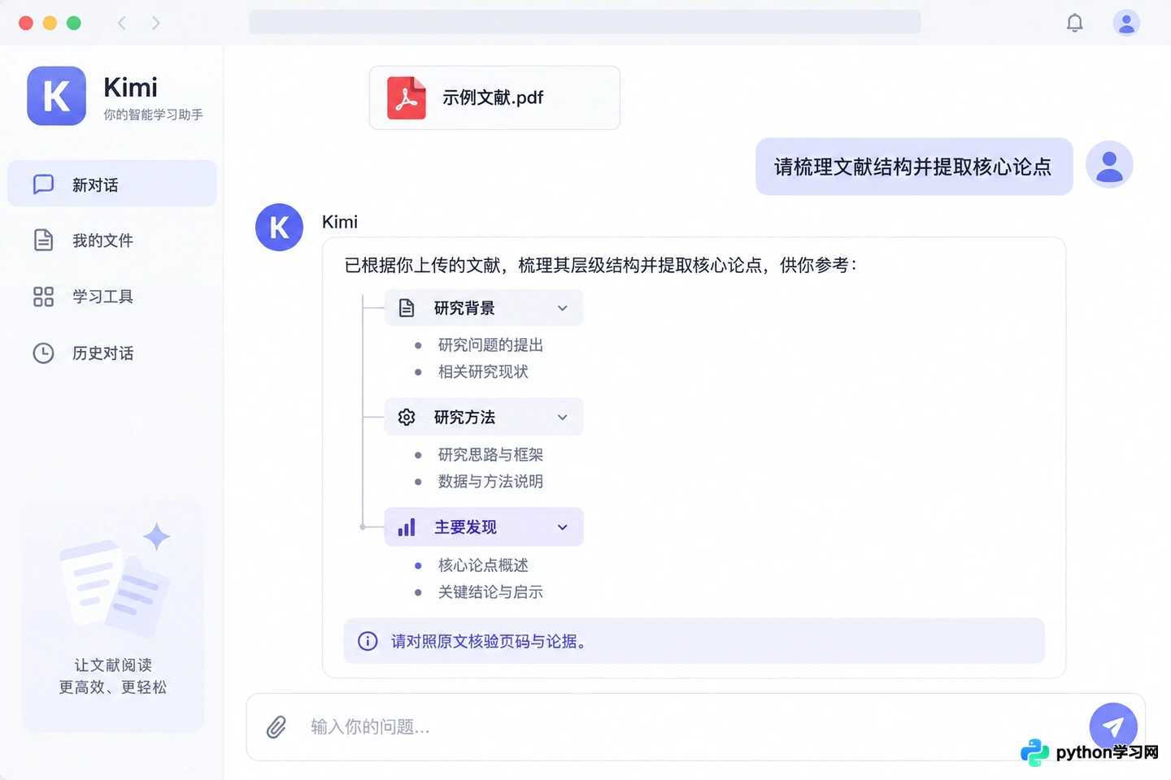Screen dimensions: 1171x780
Task: Select the 研究背景 section header
Action: [484, 308]
